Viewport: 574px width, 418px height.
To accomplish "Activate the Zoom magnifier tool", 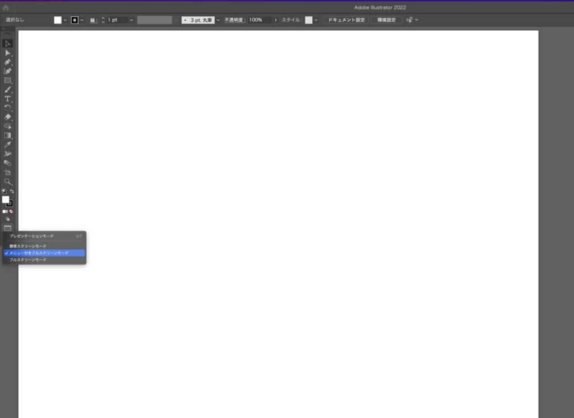I will [x=8, y=182].
